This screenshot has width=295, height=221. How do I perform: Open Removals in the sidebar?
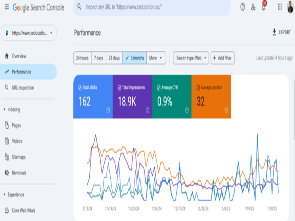(x=28, y=173)
